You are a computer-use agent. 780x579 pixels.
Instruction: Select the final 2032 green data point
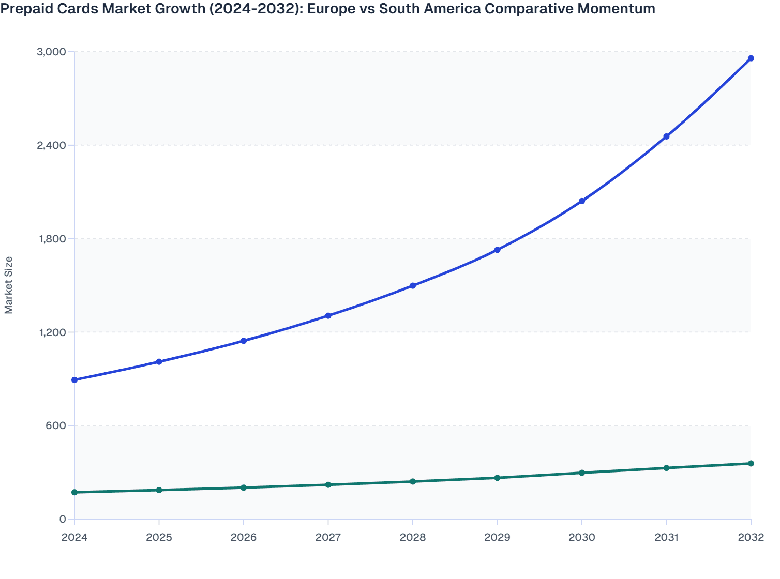pos(751,464)
